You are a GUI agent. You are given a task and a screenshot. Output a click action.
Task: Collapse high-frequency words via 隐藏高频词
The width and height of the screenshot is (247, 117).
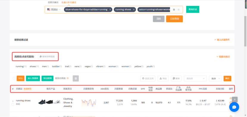(223, 57)
